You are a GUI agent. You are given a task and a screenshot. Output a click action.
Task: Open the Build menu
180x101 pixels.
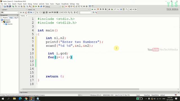pos(25,4)
